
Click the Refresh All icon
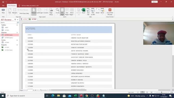pyautogui.click(x=79, y=12)
